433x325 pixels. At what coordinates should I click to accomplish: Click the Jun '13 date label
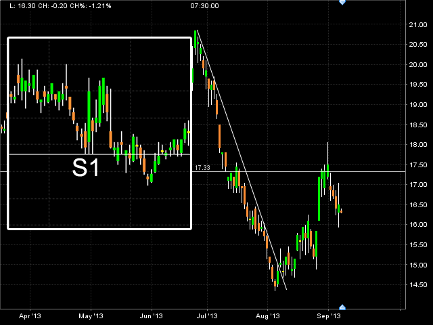(x=152, y=316)
